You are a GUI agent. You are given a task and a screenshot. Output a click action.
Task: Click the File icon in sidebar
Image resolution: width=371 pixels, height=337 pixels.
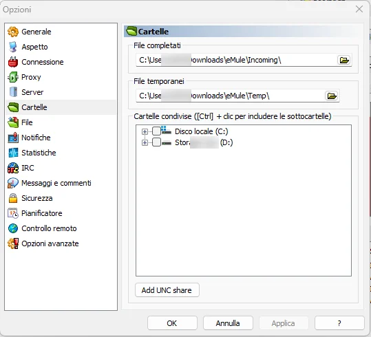[13, 122]
